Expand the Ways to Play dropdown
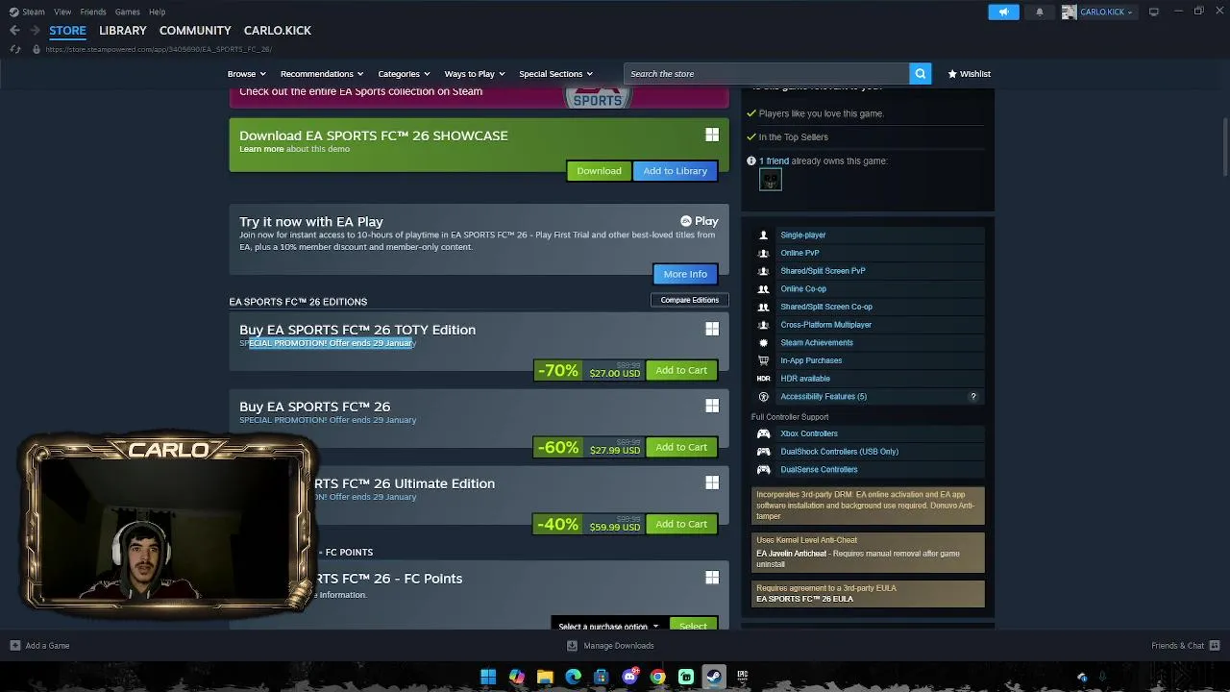1230x692 pixels. [x=475, y=74]
